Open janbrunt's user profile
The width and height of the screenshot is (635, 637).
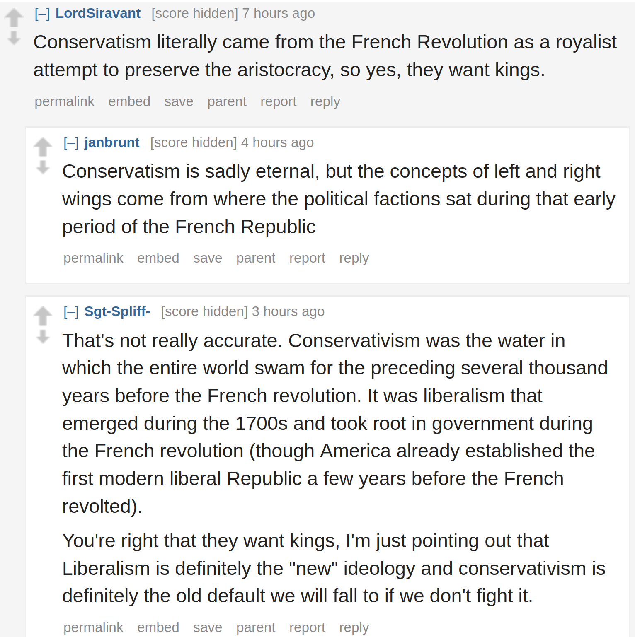coord(112,142)
